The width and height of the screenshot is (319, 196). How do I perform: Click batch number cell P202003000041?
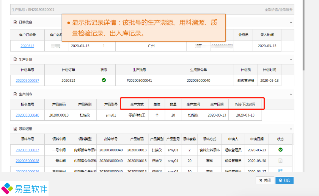tap(139, 81)
